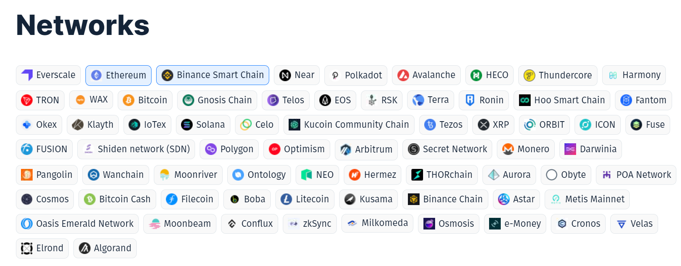Select the Oasis Emerald Network chip
This screenshot has height=266, width=681.
pos(77,224)
